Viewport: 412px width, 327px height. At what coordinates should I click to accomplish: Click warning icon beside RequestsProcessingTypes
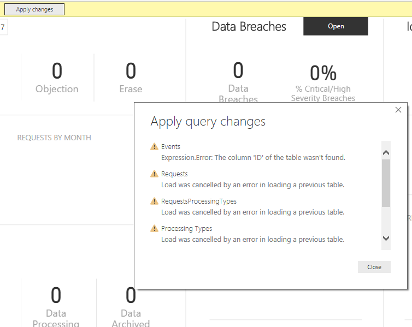coord(154,201)
